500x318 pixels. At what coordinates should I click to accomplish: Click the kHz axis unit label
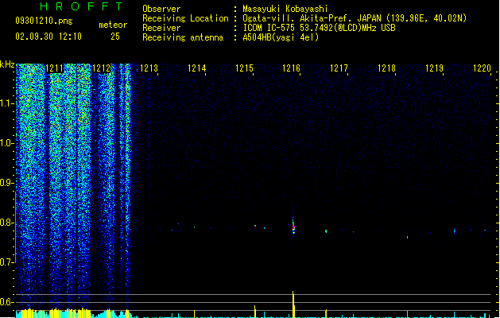(7, 64)
